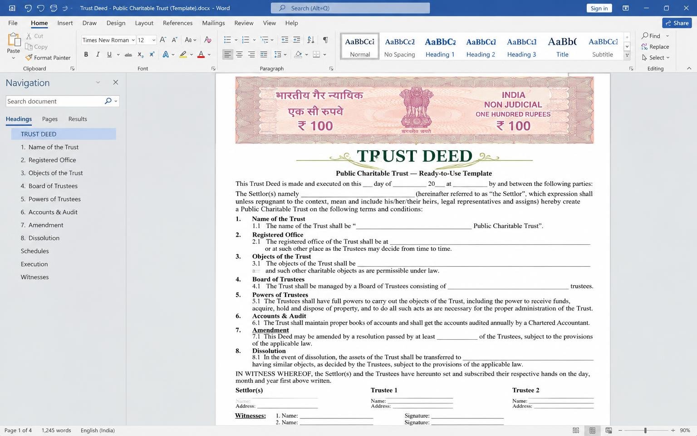Increase font size with Grow Font
Viewport: 697px width, 436px height.
click(x=163, y=40)
